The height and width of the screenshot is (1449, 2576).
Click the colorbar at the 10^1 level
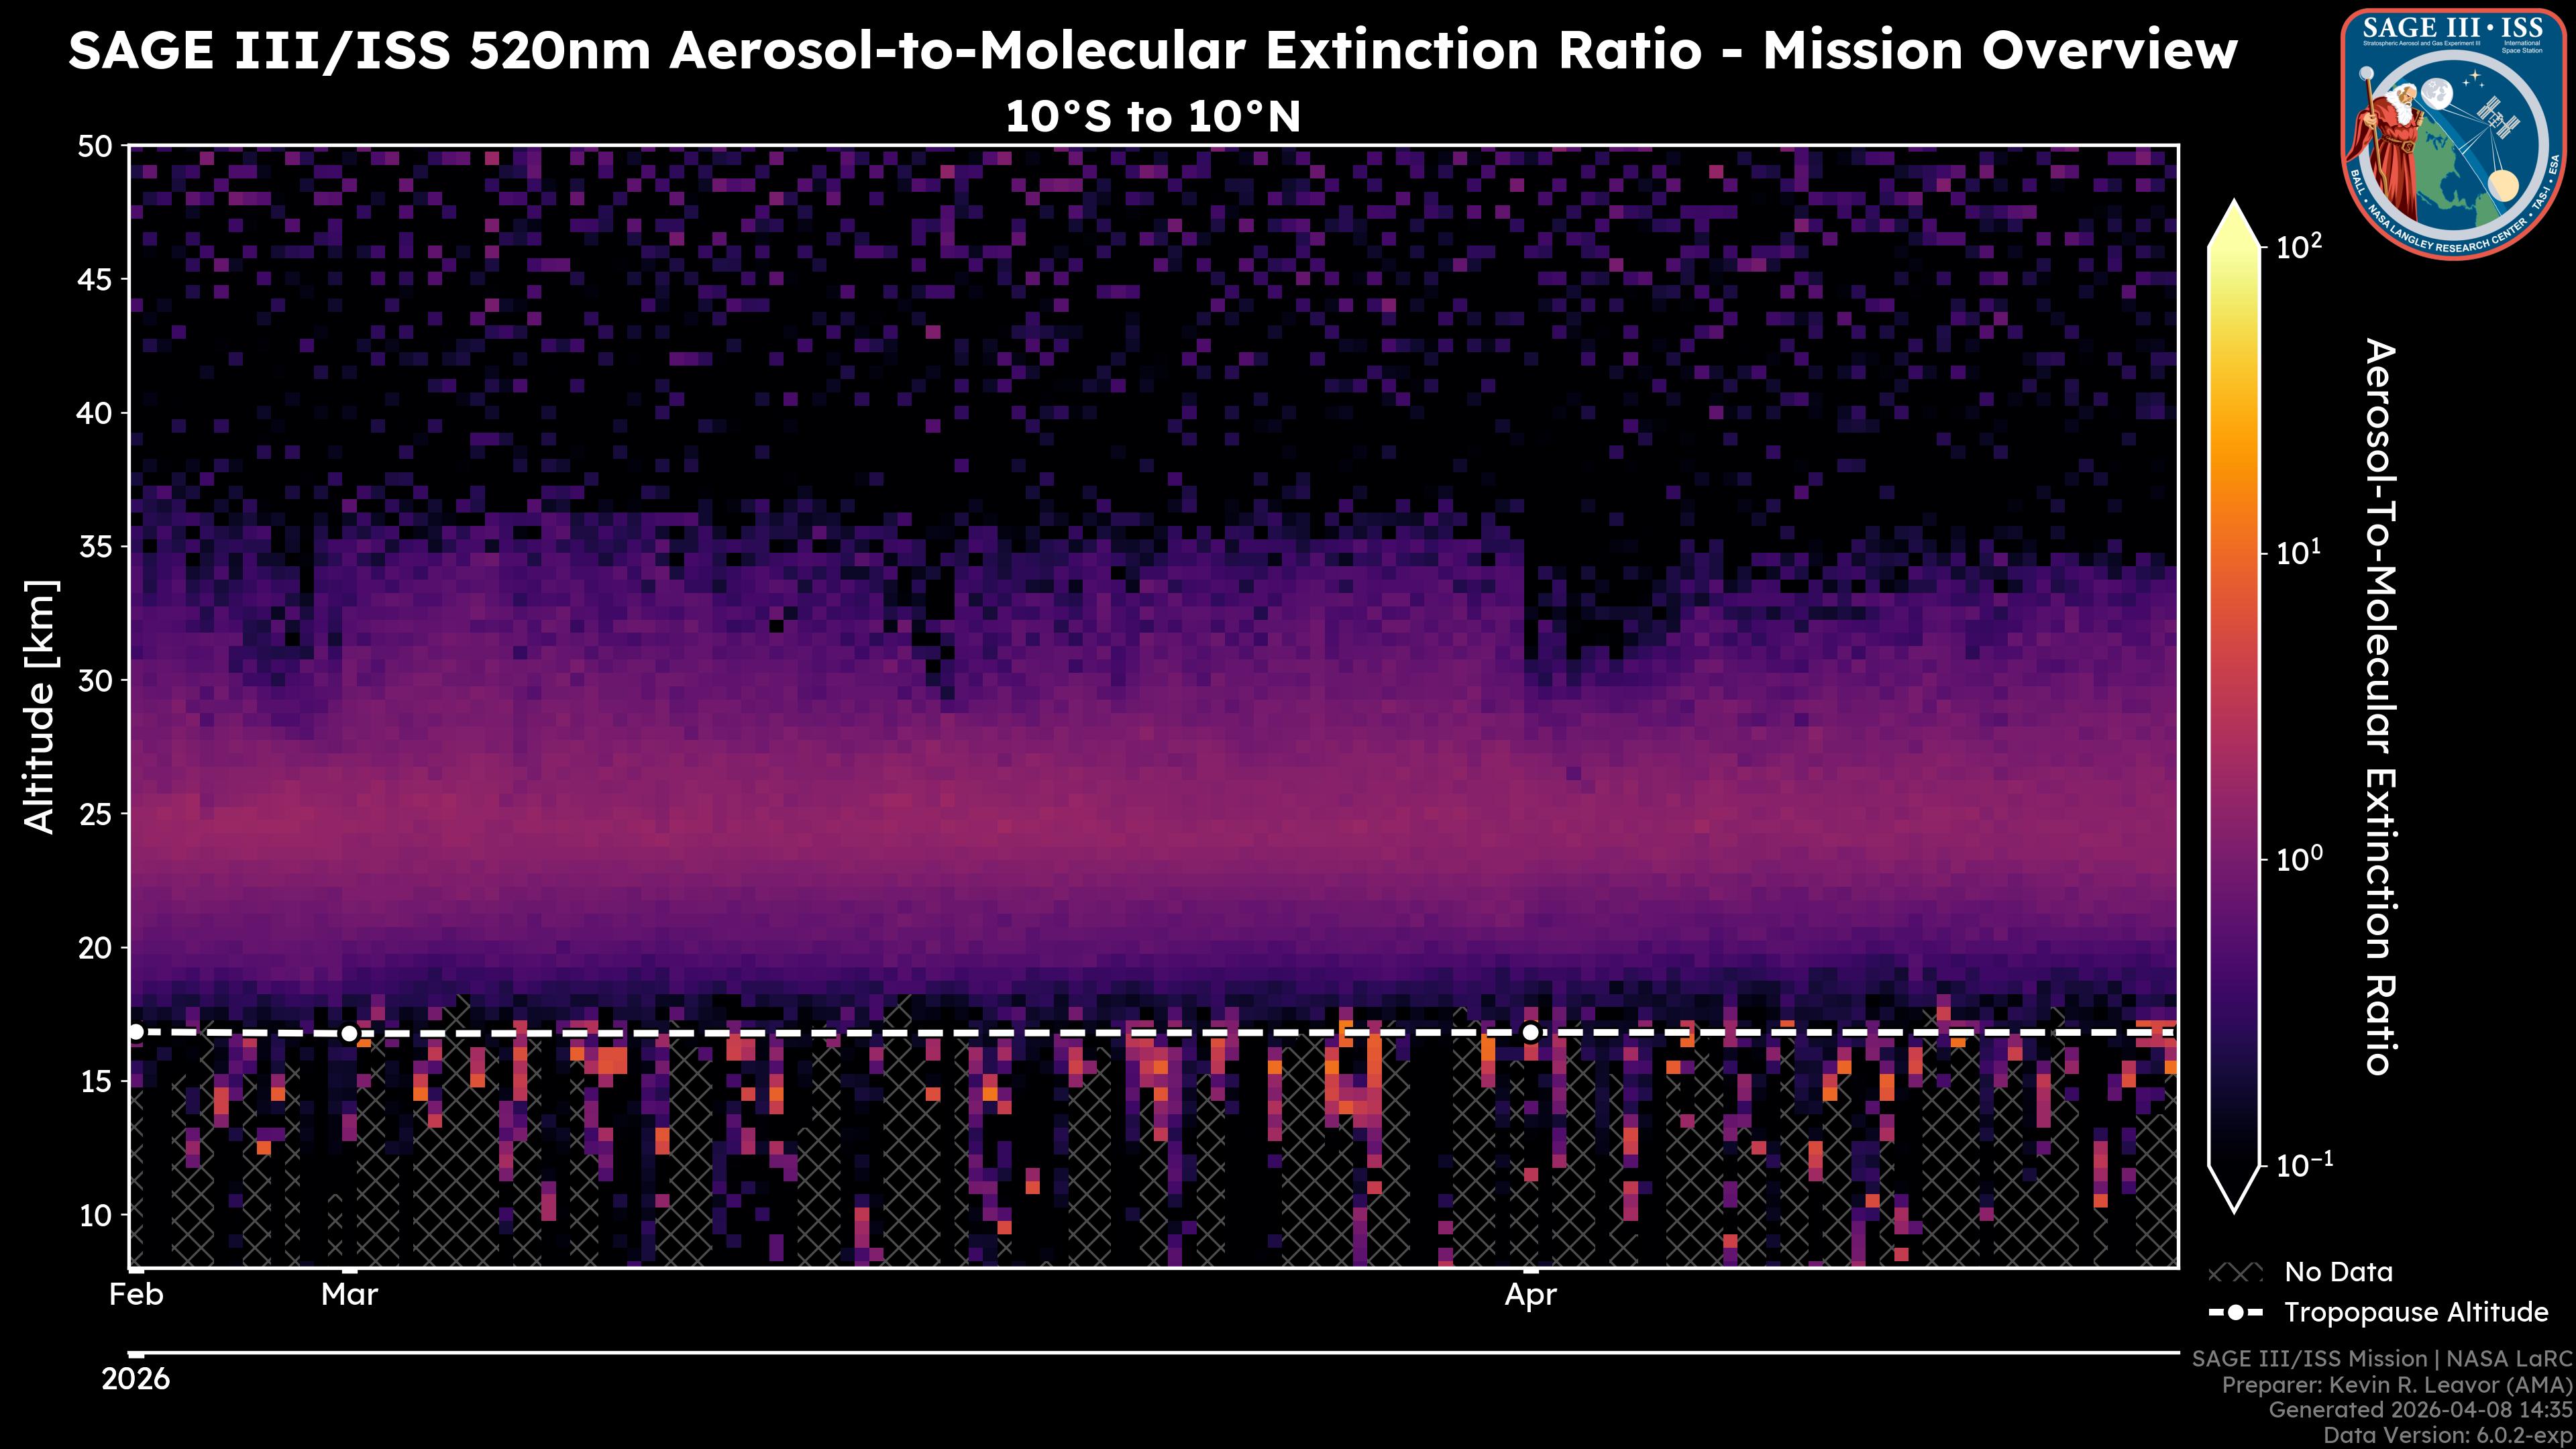point(2234,553)
